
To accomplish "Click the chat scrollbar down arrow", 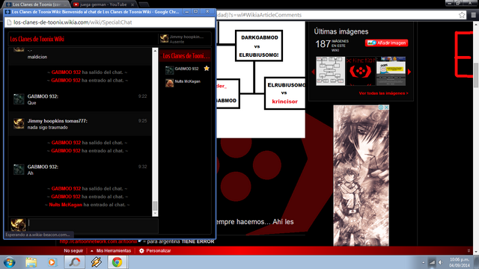I will [155, 214].
